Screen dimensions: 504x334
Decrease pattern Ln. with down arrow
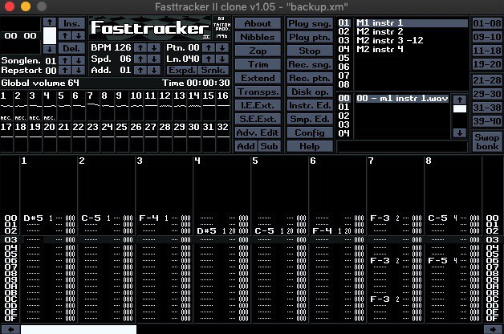[x=222, y=59]
